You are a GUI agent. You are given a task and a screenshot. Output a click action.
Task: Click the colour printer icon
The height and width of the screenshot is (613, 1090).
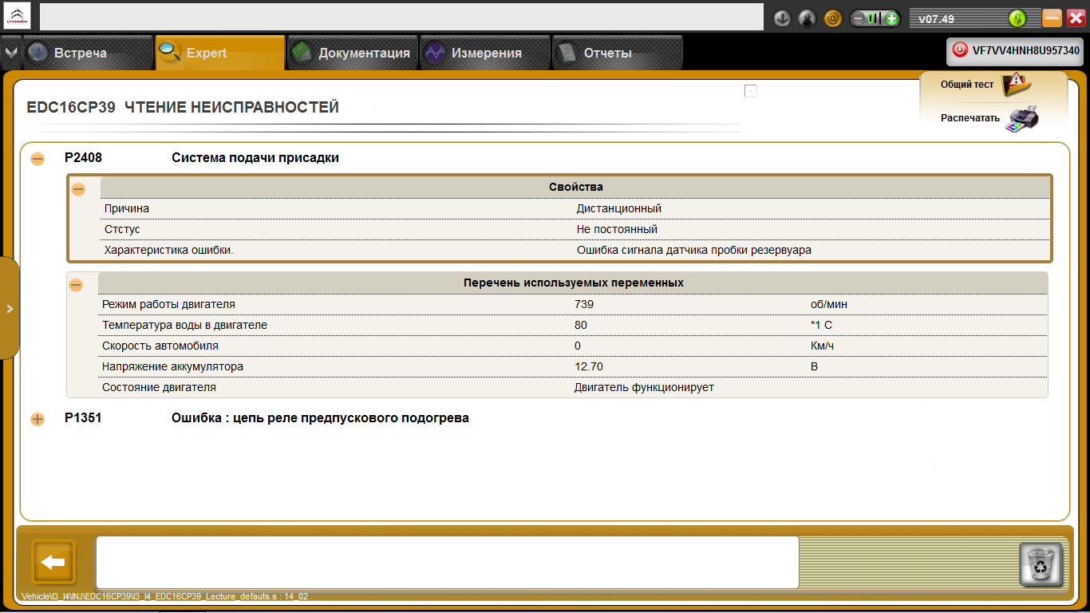[x=1022, y=119]
